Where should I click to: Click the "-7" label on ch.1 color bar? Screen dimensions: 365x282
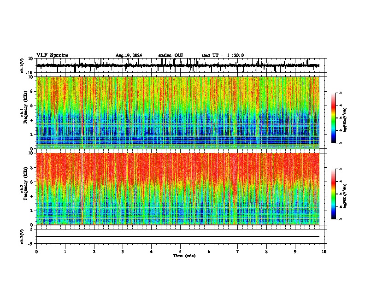click(340, 143)
